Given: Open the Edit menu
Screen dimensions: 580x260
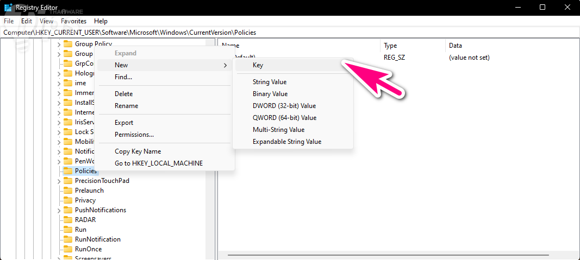Looking at the screenshot, I should 27,21.
